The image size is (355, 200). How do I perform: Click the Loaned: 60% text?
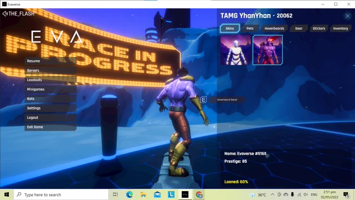[236, 182]
